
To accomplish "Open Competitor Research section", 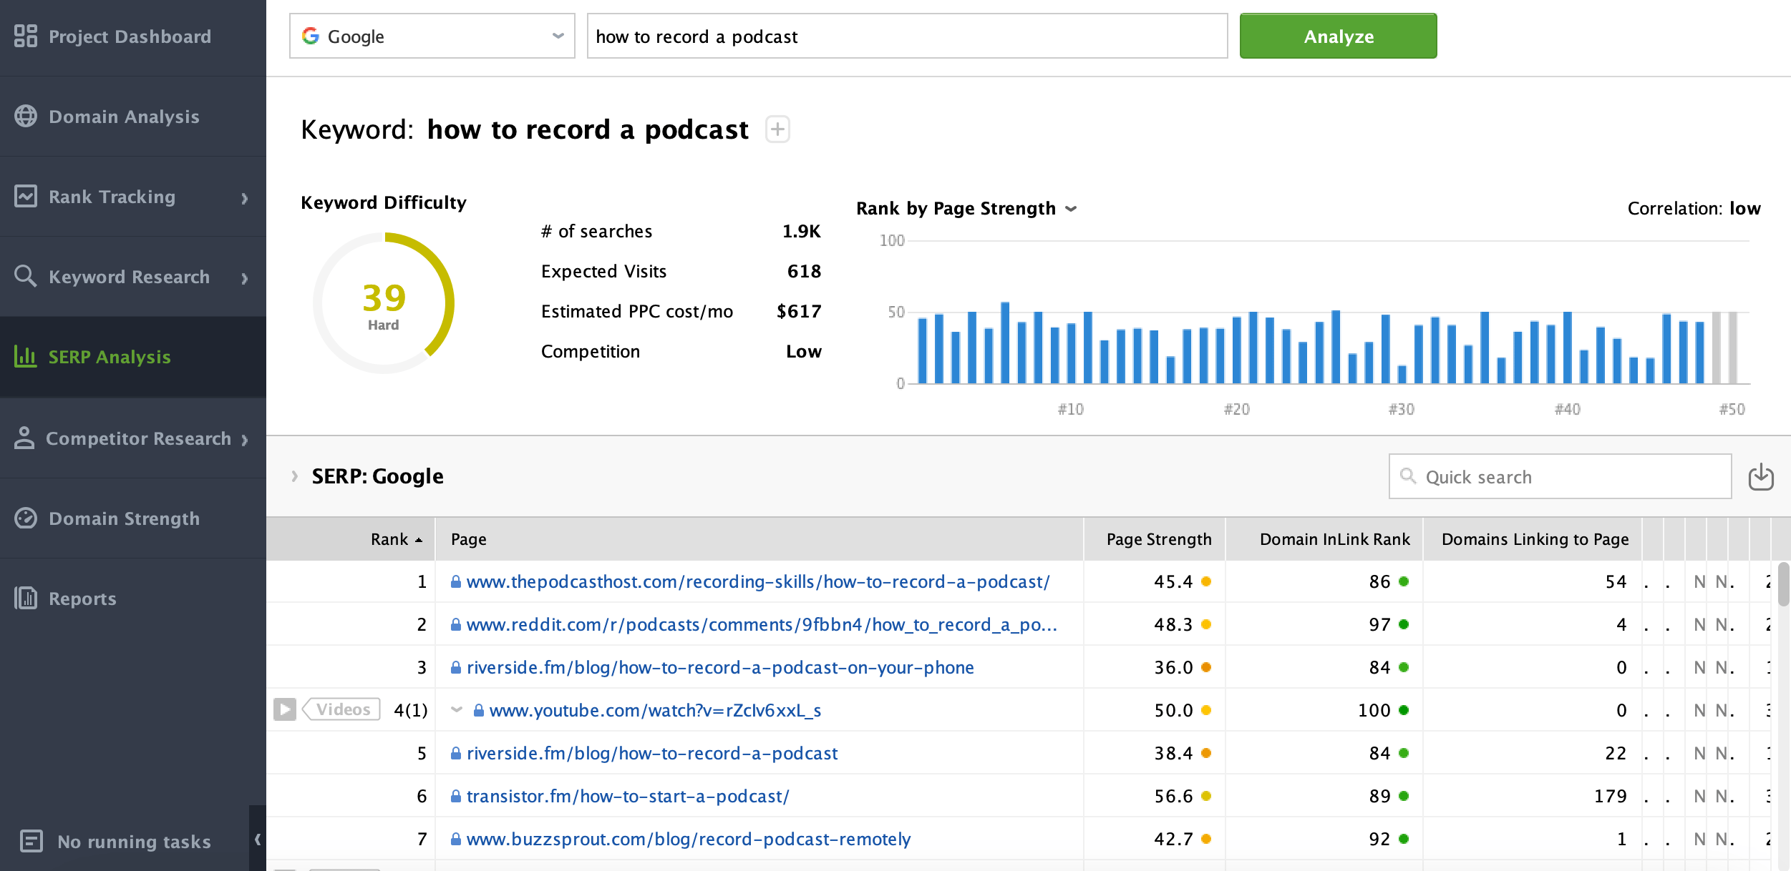I will (x=133, y=438).
